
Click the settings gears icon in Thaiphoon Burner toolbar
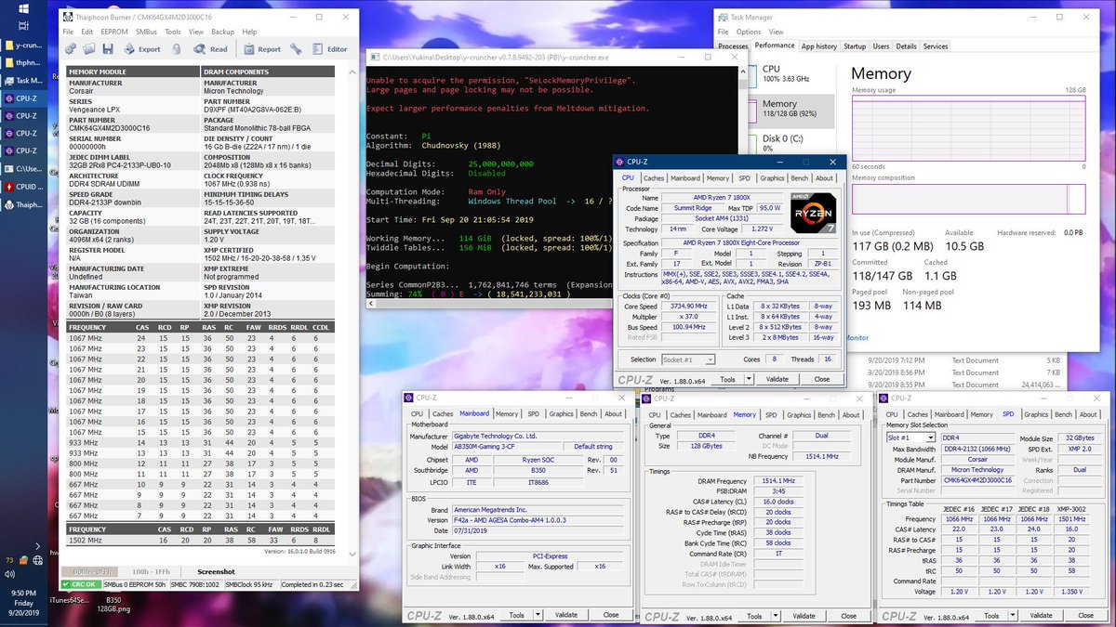pyautogui.click(x=72, y=49)
